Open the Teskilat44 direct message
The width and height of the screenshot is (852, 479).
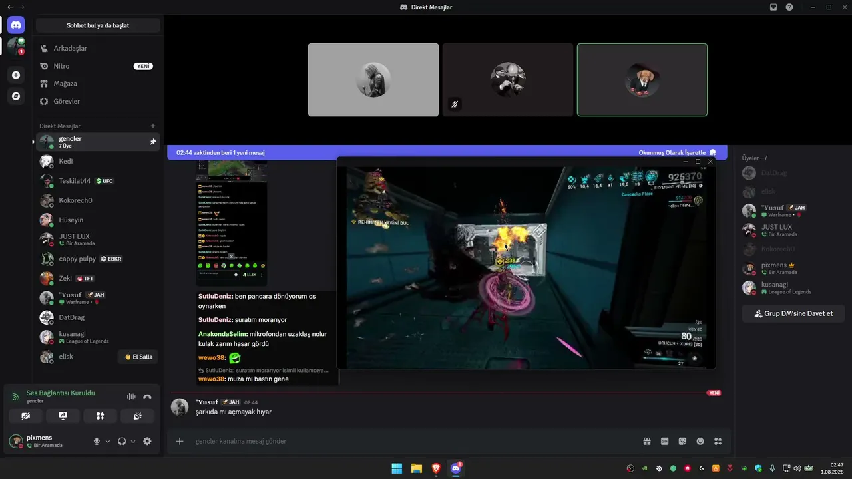coord(98,181)
